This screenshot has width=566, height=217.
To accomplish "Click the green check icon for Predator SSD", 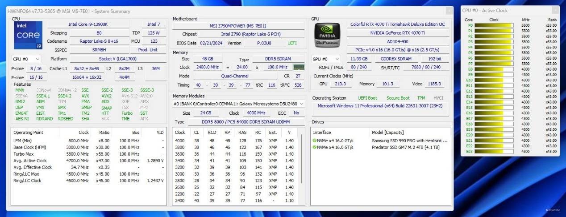I will pos(315,147).
